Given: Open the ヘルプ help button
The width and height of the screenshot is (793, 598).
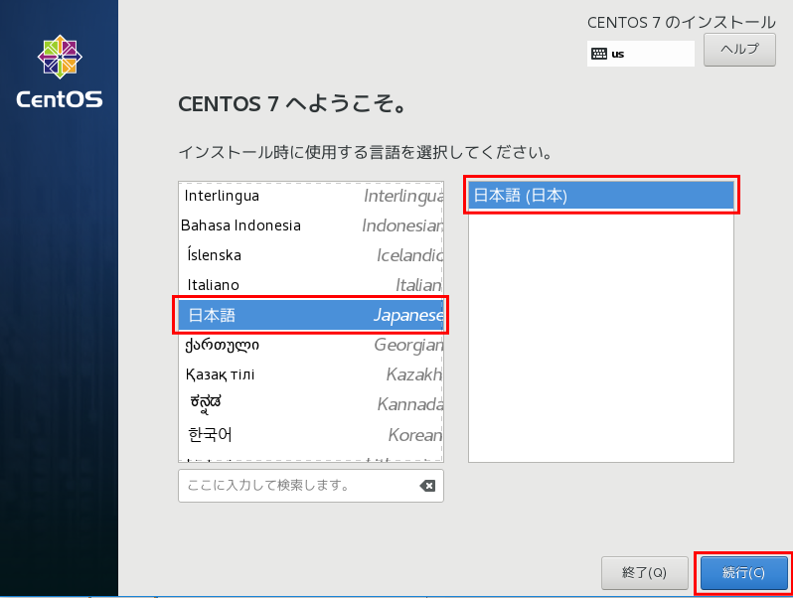Looking at the screenshot, I should pos(739,50).
